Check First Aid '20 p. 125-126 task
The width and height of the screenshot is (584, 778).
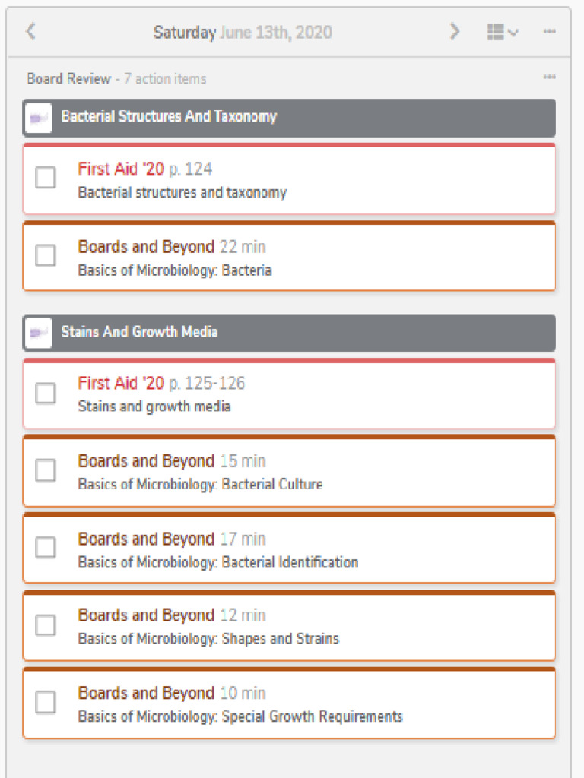coord(46,393)
